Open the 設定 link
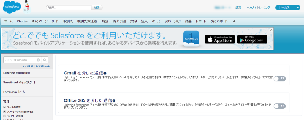This screenshot has height=120, width=304. pos(238,7)
